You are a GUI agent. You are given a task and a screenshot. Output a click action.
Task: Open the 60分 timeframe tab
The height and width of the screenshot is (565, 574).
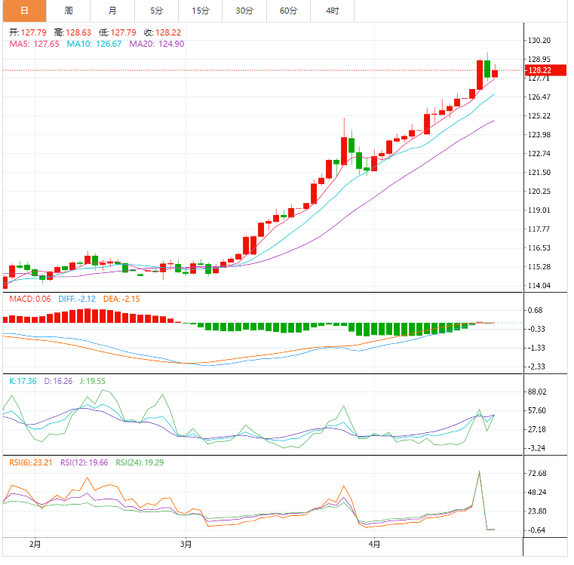288,11
